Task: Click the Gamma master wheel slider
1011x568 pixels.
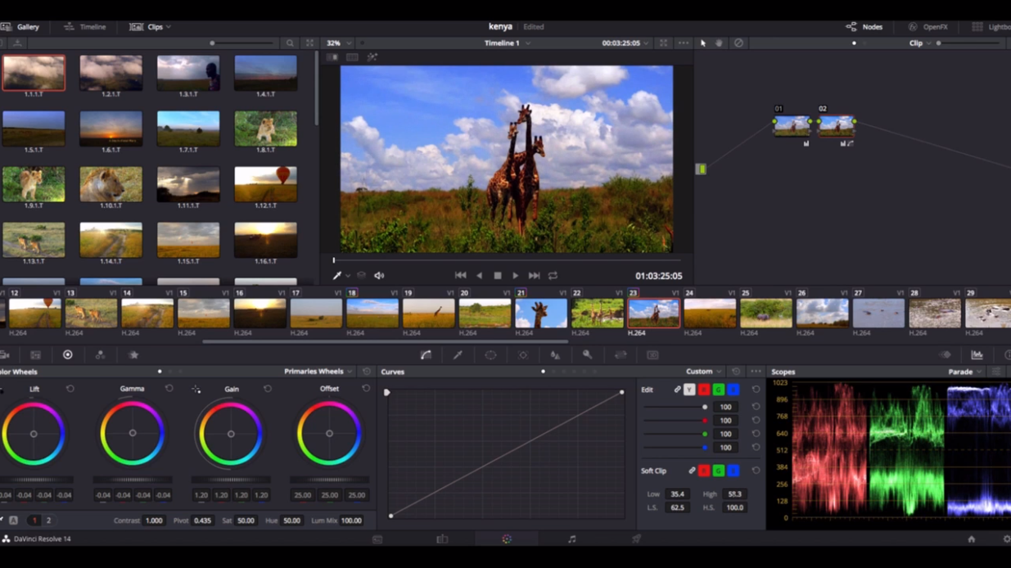Action: [x=132, y=480]
